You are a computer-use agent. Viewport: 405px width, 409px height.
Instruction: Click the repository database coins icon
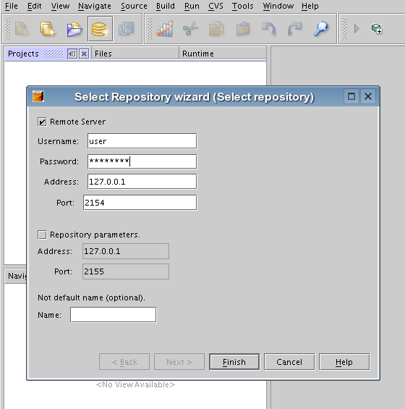(101, 29)
